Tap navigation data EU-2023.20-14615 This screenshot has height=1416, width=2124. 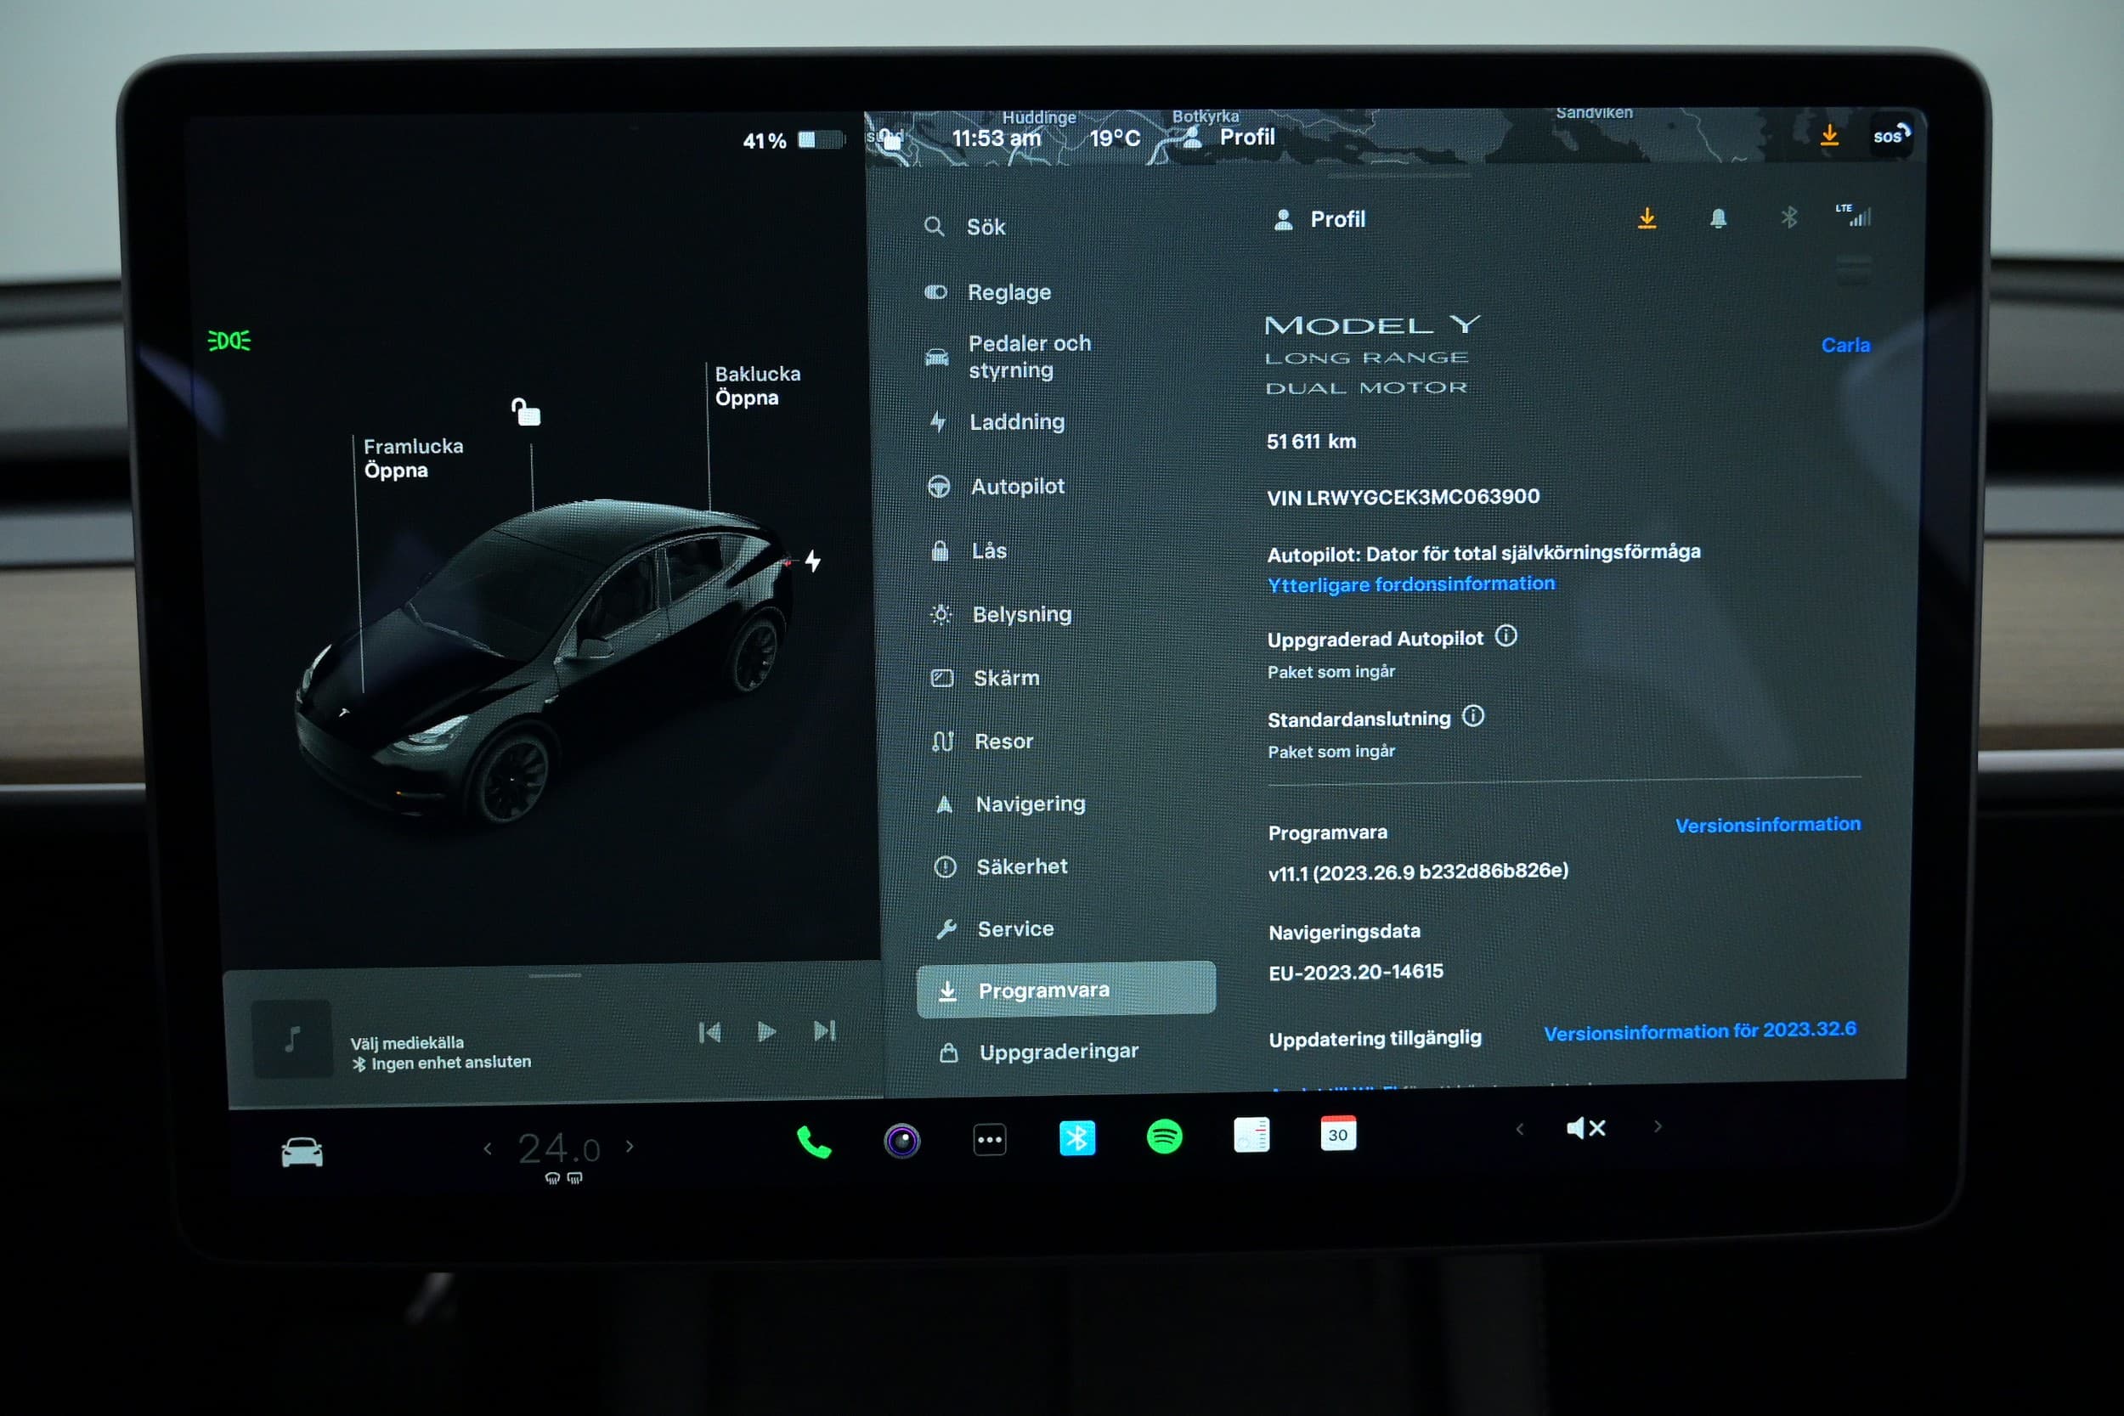tap(1355, 972)
